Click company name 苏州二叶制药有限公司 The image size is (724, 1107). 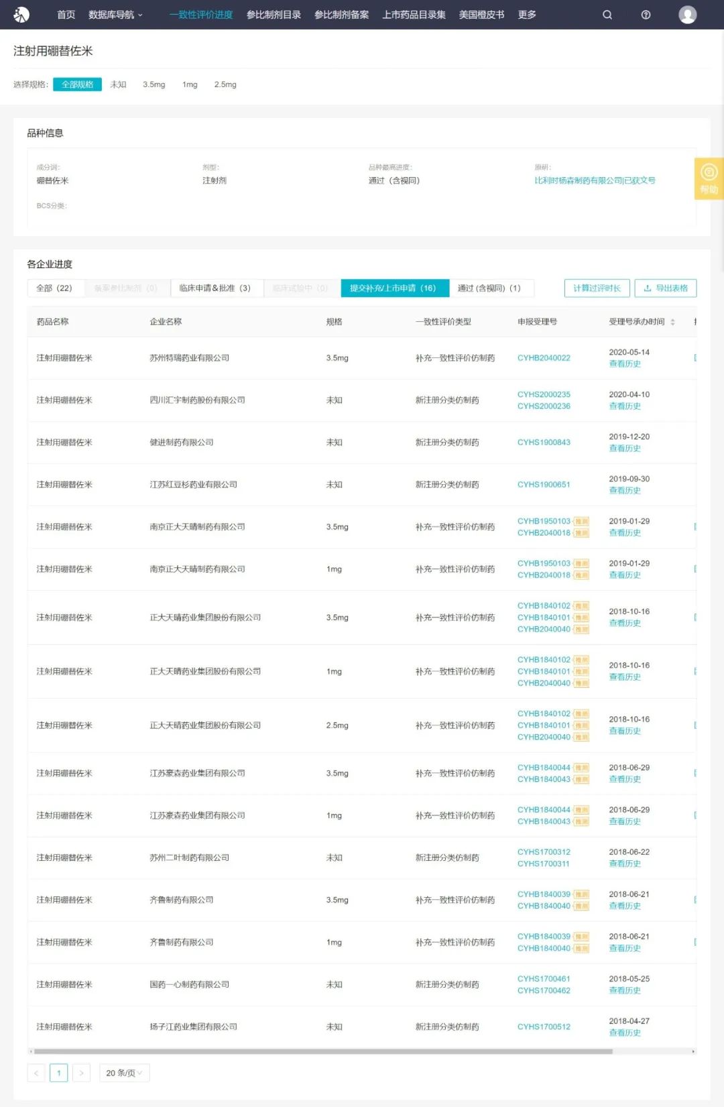coord(189,858)
